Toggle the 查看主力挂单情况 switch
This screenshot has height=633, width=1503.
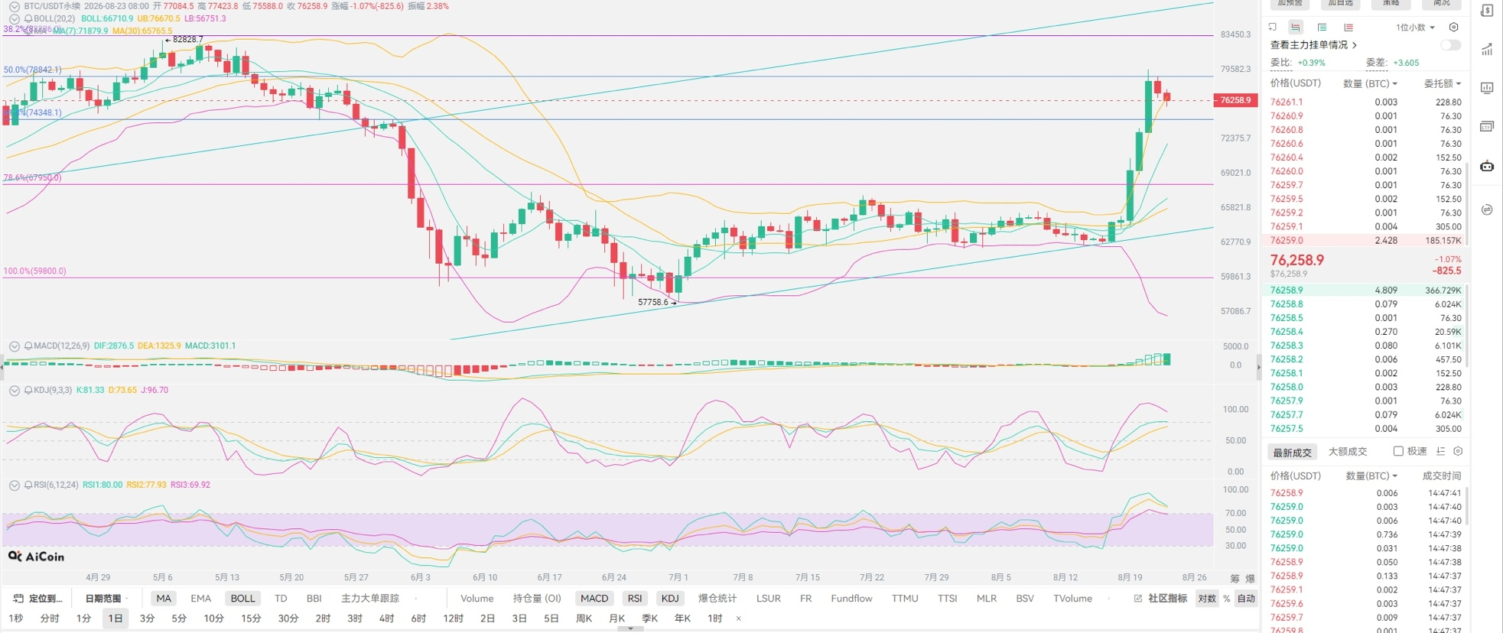tap(1450, 45)
